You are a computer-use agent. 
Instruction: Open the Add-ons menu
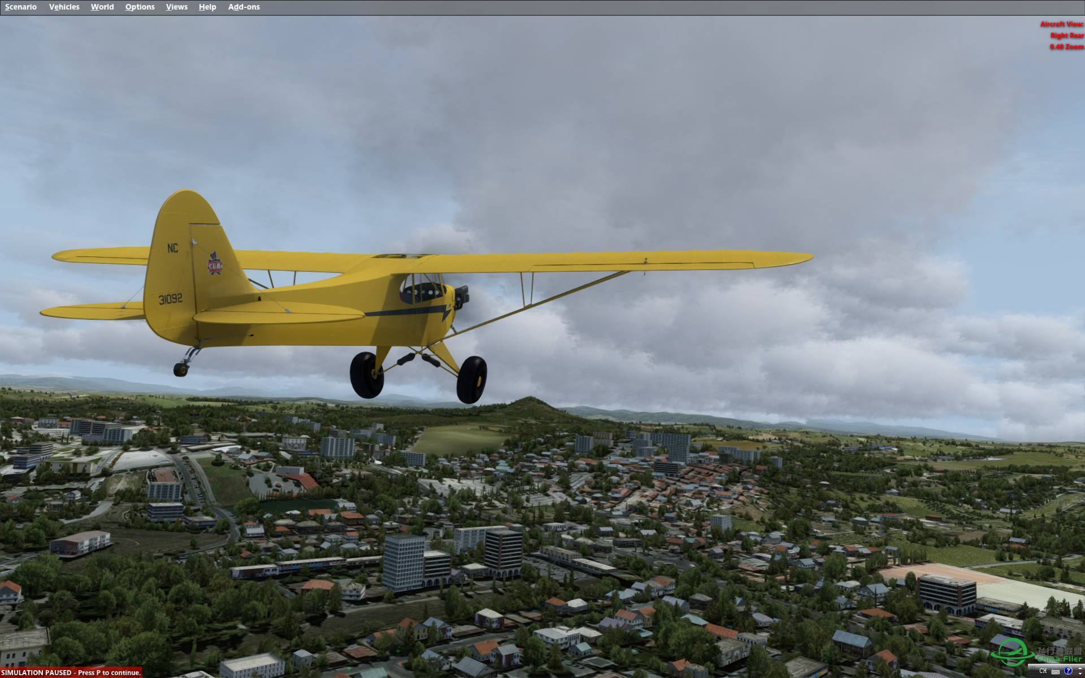click(x=244, y=7)
